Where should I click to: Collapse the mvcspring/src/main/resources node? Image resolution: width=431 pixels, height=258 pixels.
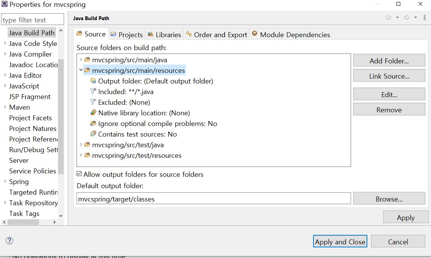81,70
